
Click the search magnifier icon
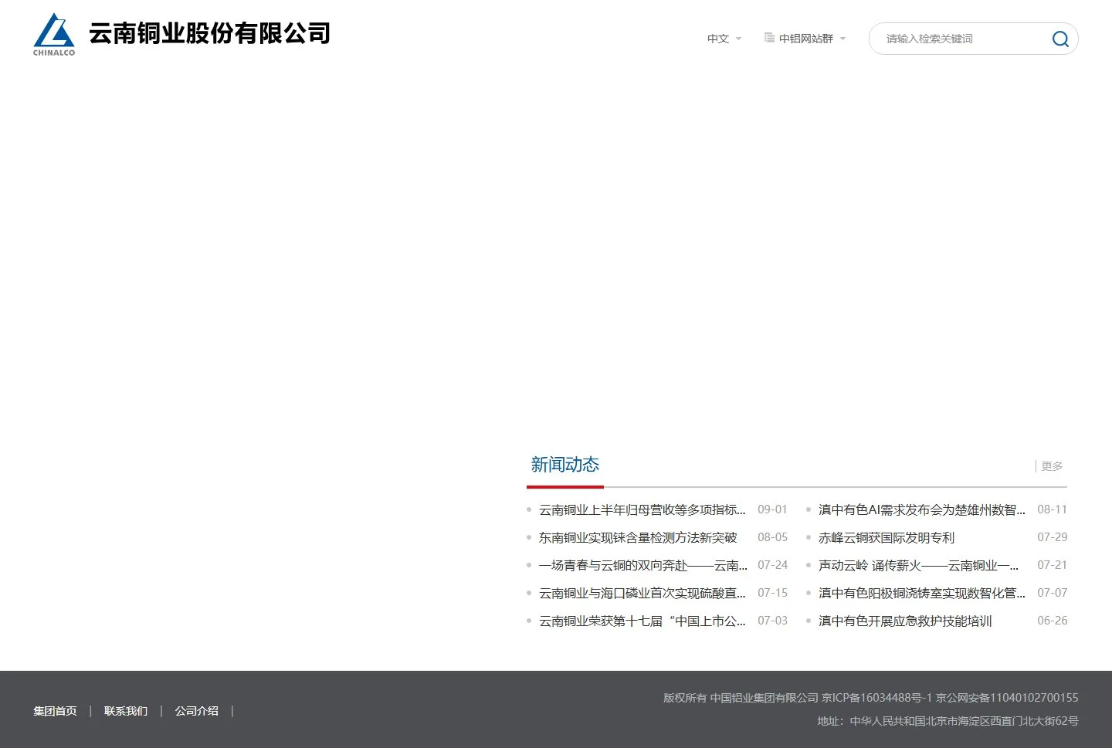pos(1060,39)
